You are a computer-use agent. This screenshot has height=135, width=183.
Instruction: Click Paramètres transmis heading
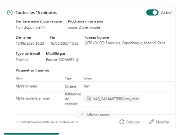pos(32,70)
